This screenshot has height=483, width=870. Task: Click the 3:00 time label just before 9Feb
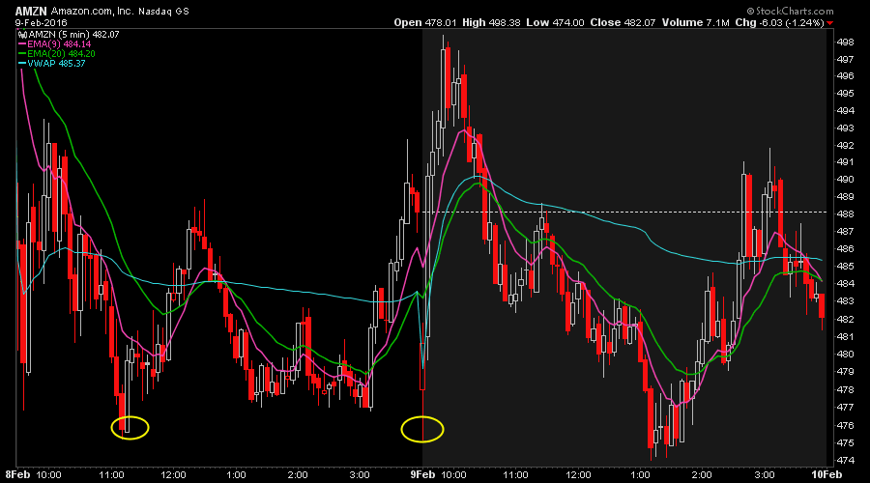coord(361,475)
